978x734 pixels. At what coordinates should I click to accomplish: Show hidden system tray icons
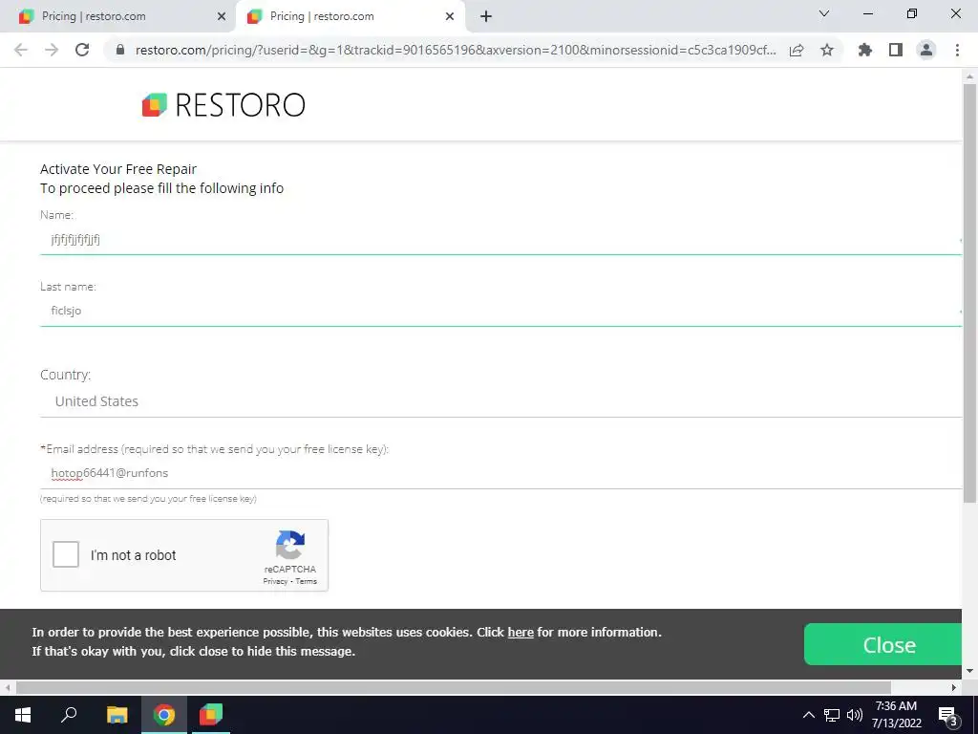tap(808, 715)
